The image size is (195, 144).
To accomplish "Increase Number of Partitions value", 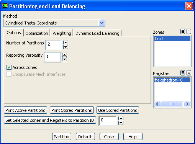I will [x=66, y=43].
